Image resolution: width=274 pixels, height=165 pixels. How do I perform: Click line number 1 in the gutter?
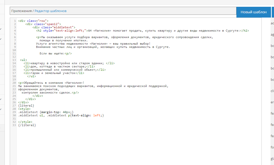(x=15, y=21)
